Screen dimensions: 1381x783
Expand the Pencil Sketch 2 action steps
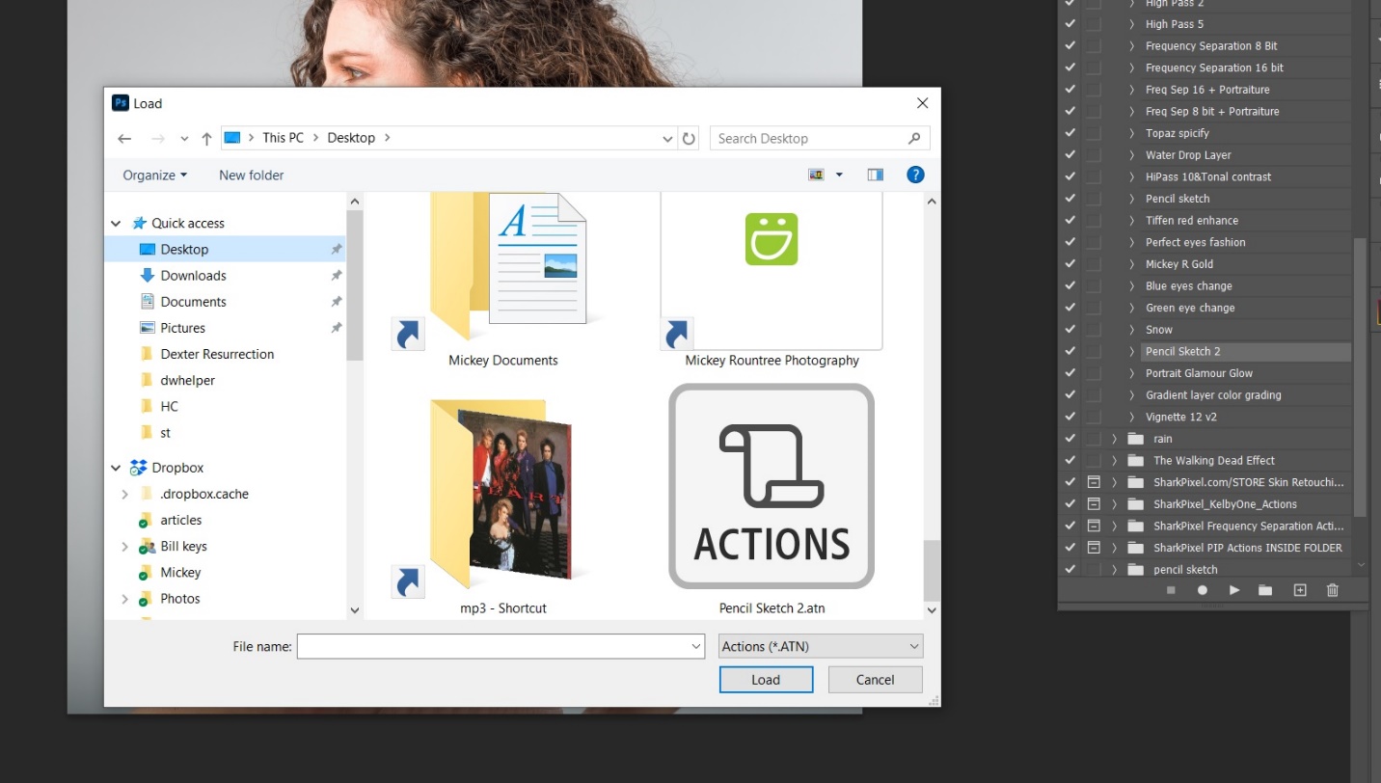pos(1130,351)
